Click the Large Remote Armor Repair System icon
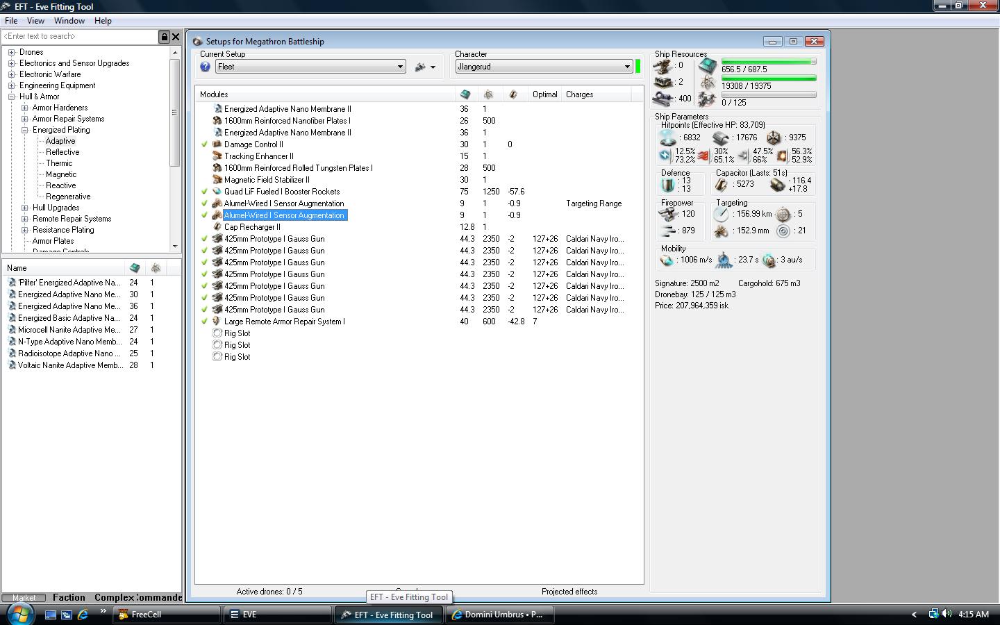Image resolution: width=1000 pixels, height=625 pixels. 217,322
